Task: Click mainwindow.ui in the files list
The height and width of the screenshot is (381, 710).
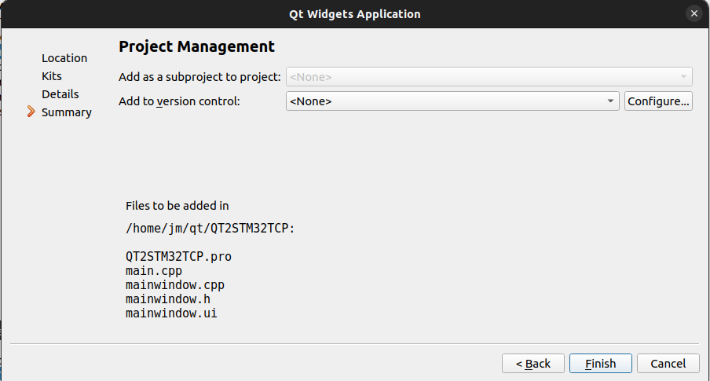Action: 171,313
